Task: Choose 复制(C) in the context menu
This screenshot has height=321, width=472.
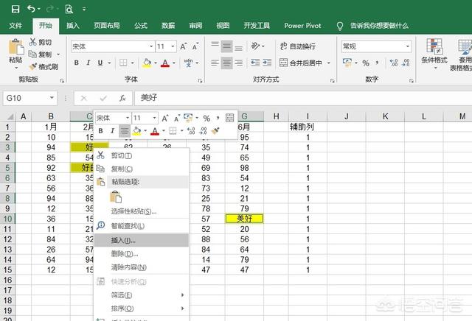Action: pyautogui.click(x=142, y=169)
